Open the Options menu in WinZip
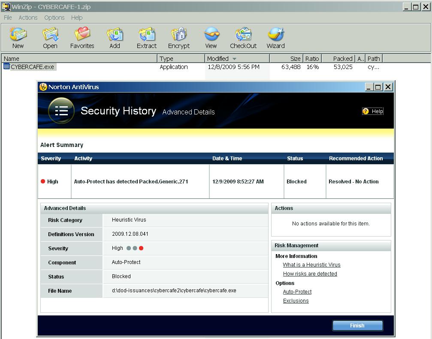The width and height of the screenshot is (432, 339). click(54, 18)
